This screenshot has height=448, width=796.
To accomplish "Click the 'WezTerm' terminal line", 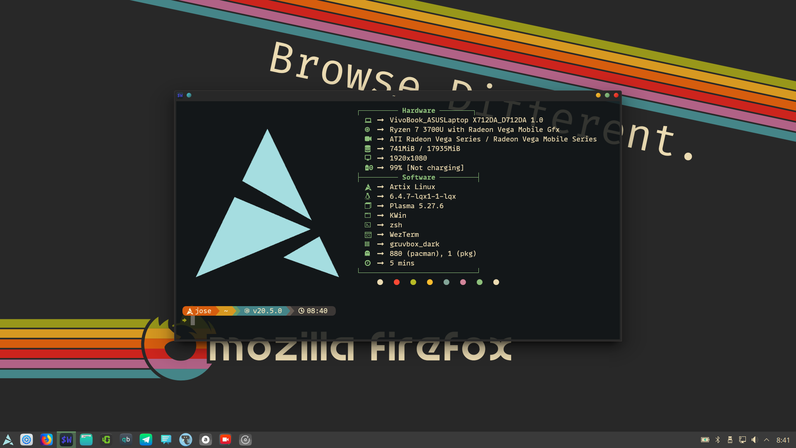I will coord(404,235).
